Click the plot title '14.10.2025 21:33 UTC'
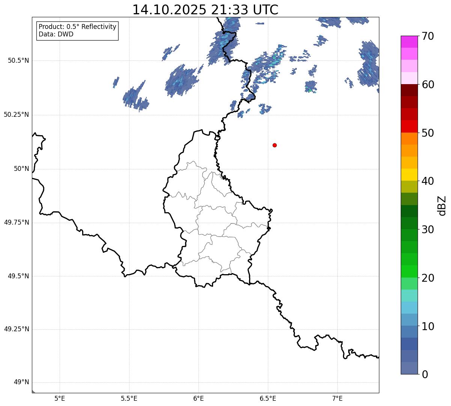The height and width of the screenshot is (406, 451). (x=206, y=10)
